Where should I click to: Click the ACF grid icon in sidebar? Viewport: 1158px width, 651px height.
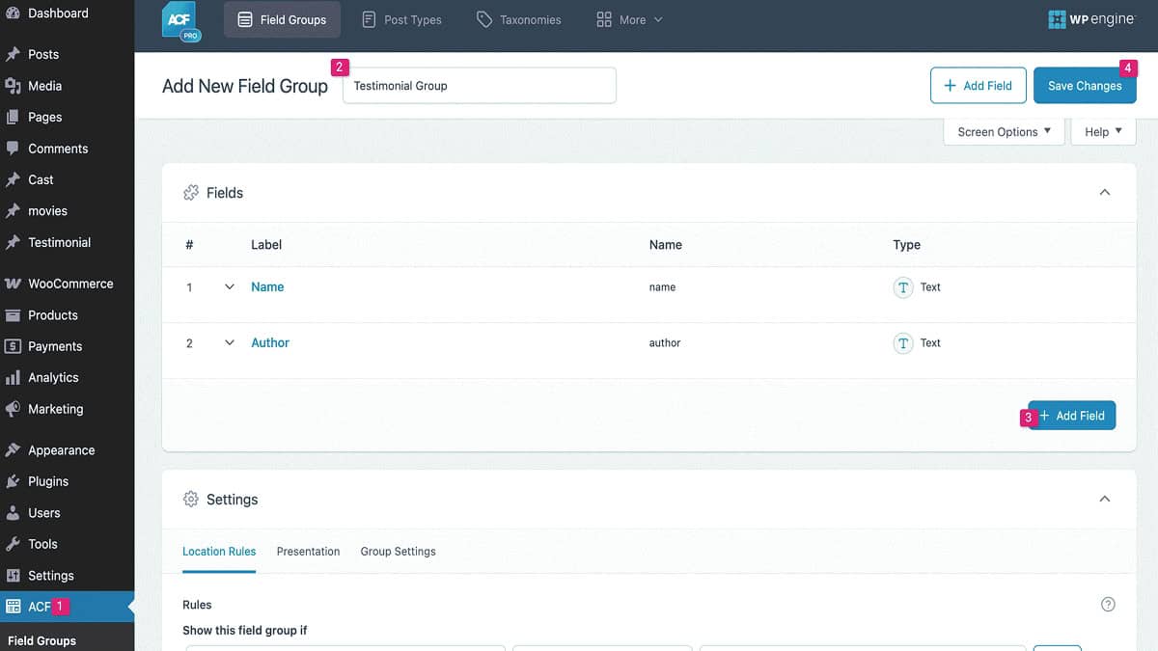(13, 607)
